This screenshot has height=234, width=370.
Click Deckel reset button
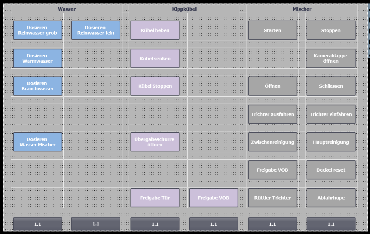331,170
